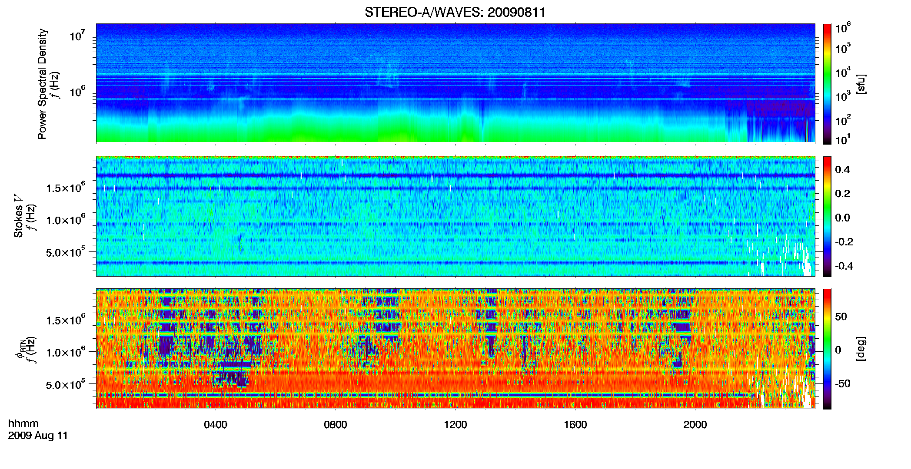Click the 0400 time tick label

[216, 425]
